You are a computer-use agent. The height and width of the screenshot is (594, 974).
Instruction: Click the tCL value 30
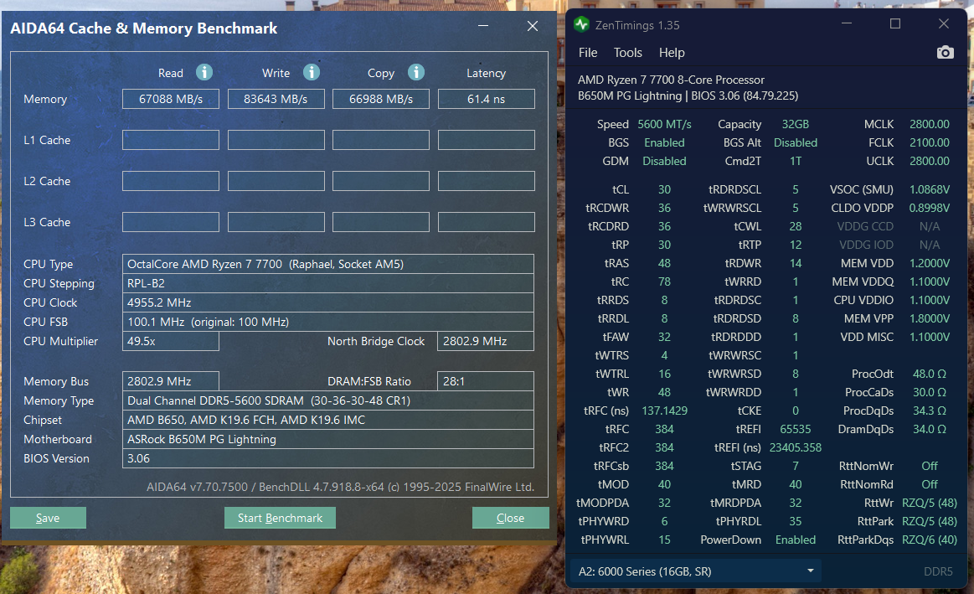[x=664, y=189]
